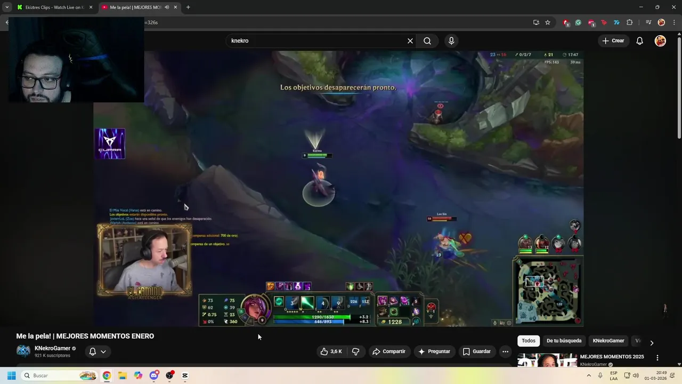
Task: Open the Windows notification center bell
Action: point(672,375)
